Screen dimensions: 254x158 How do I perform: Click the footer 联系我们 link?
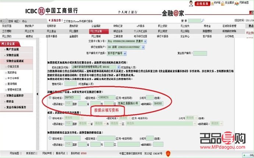pos(31,153)
